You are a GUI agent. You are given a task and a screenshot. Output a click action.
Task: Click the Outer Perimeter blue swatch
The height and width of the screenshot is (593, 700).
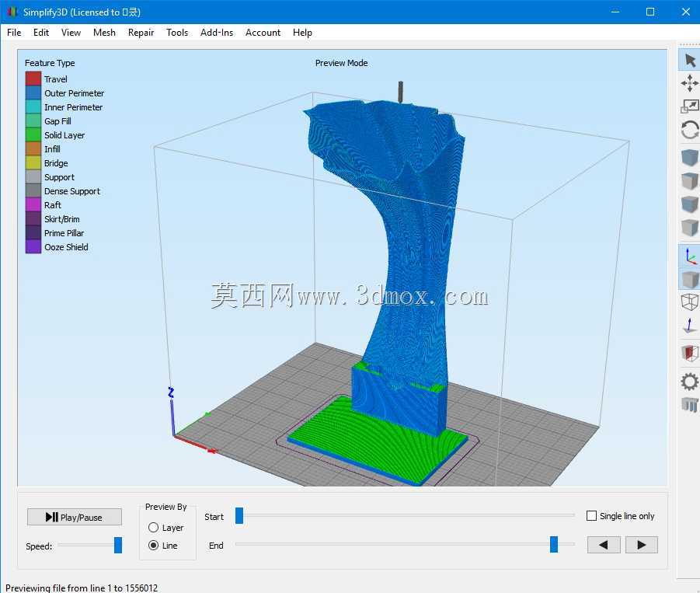point(33,93)
